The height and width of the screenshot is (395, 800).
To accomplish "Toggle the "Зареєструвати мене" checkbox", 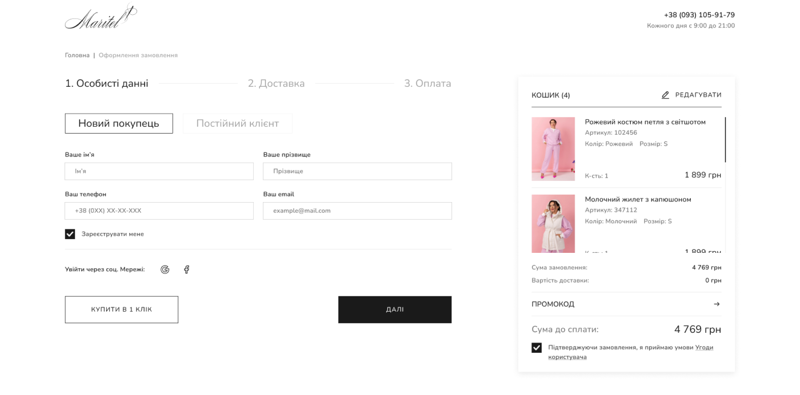I will (70, 234).
